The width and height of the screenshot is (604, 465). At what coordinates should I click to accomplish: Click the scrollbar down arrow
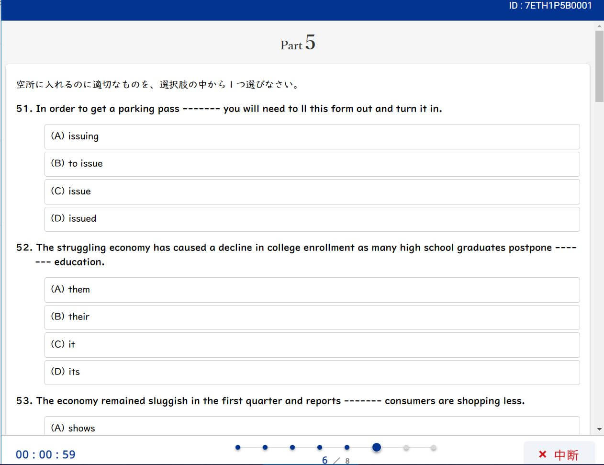(599, 430)
